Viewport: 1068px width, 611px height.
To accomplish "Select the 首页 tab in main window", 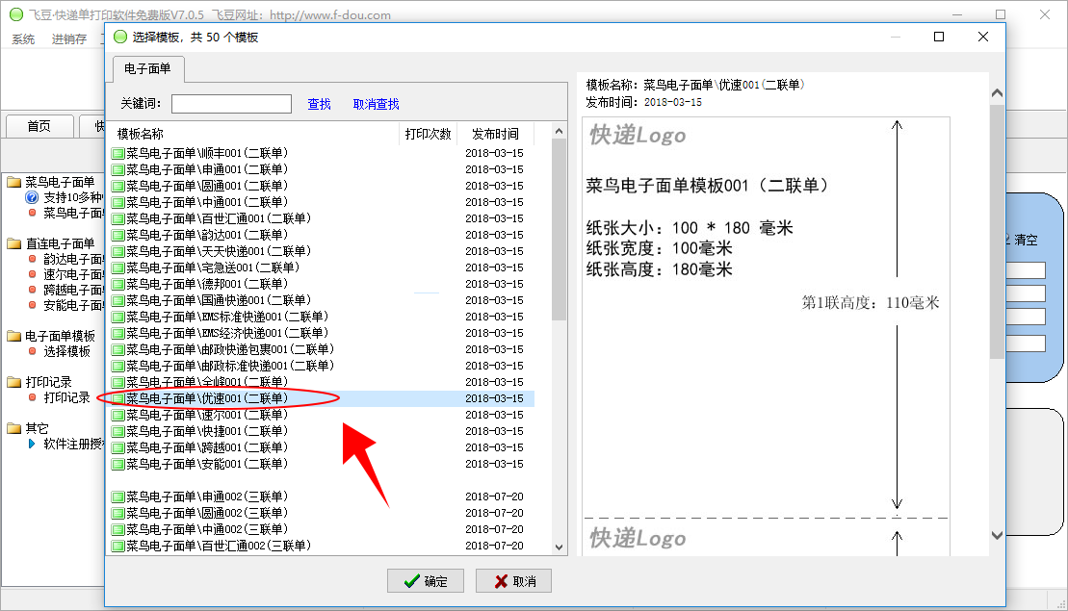I will (39, 126).
